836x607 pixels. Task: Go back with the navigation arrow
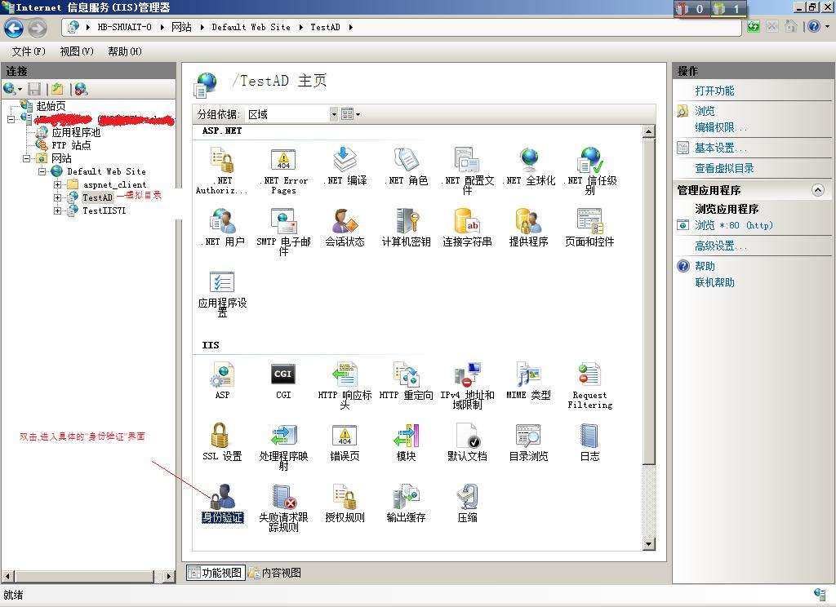pos(13,28)
